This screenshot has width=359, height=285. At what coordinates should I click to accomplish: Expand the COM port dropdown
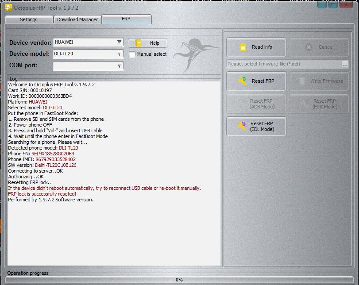click(x=119, y=65)
